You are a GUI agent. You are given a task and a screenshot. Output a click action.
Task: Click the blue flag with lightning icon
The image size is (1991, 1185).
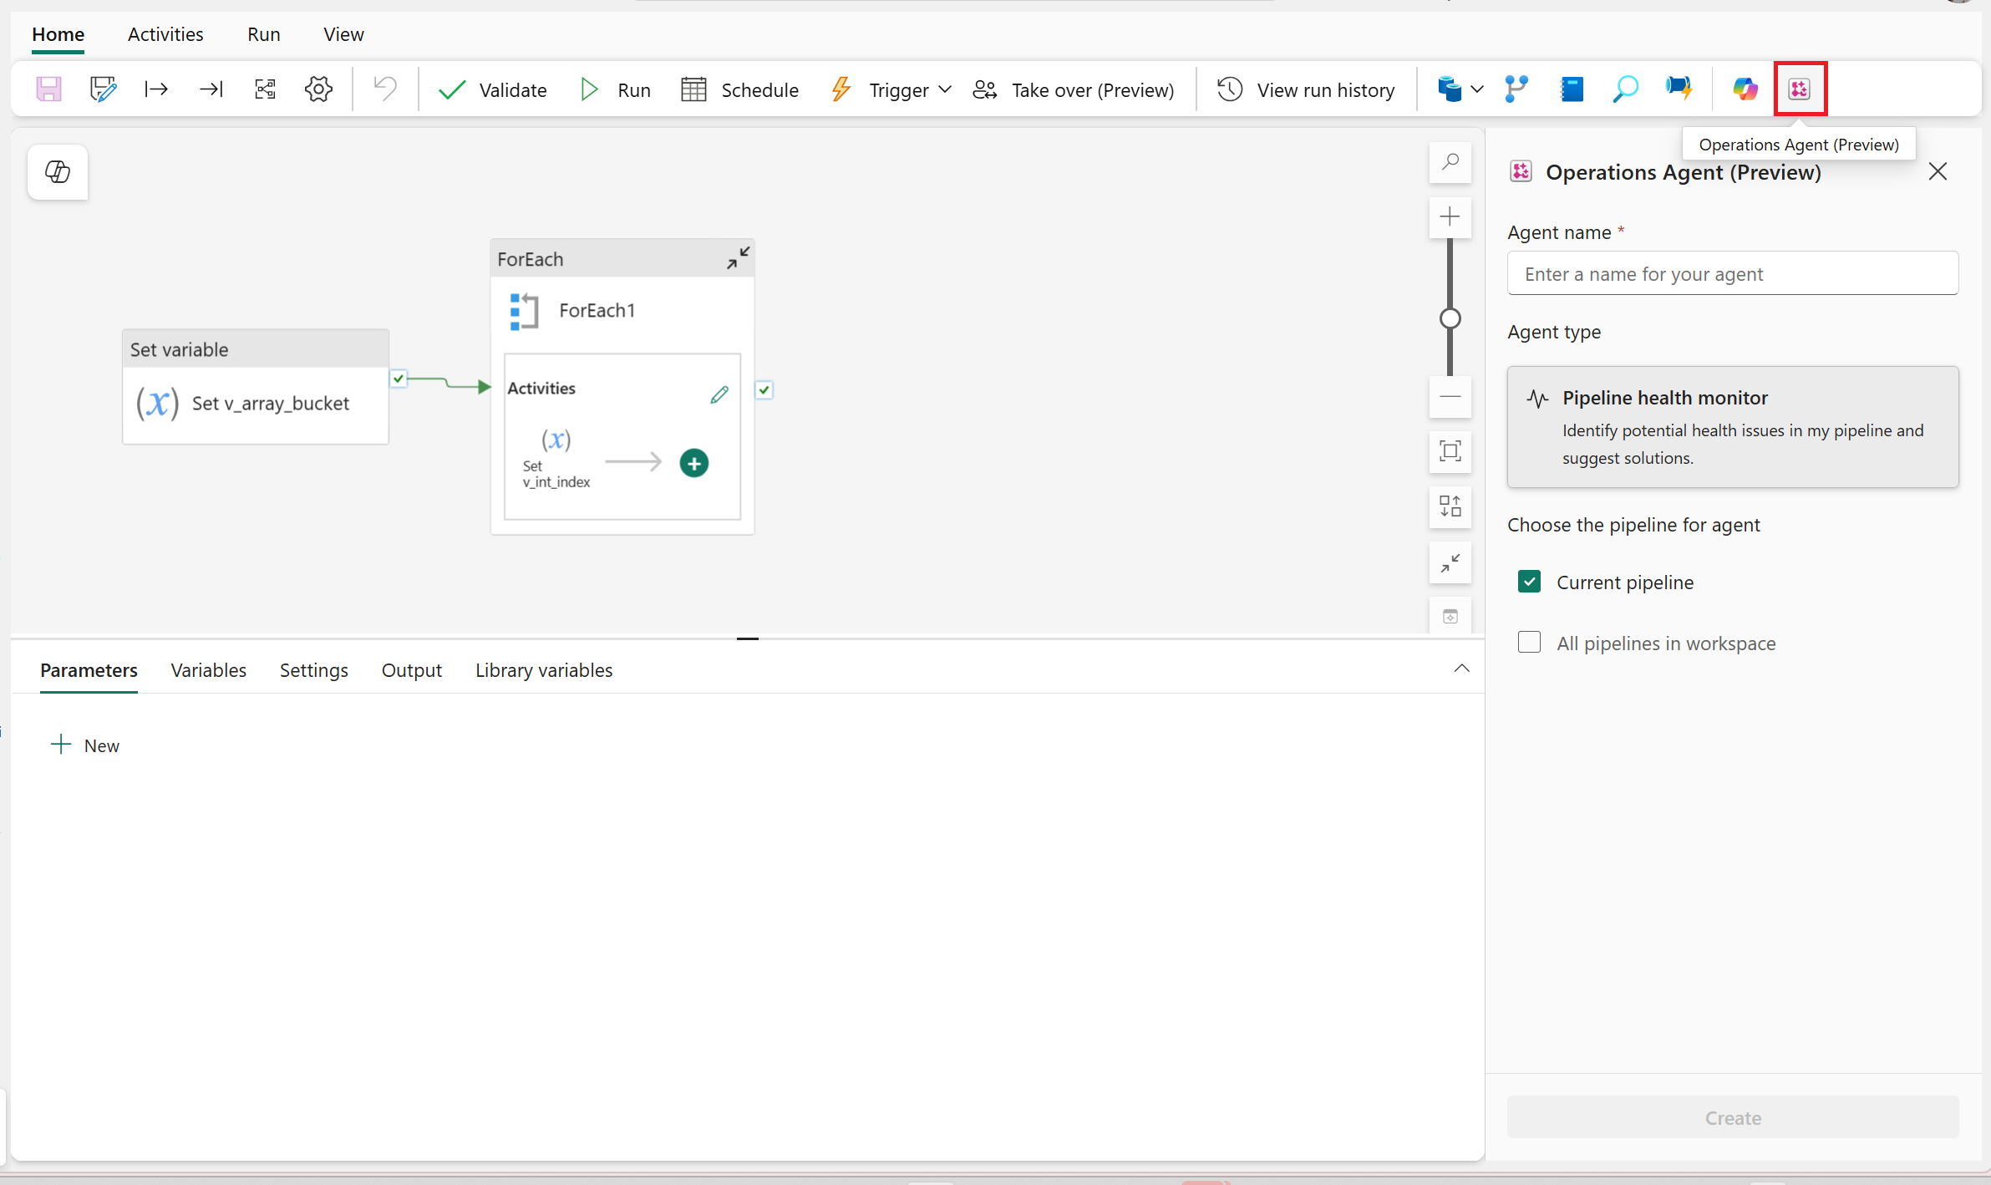(1679, 89)
